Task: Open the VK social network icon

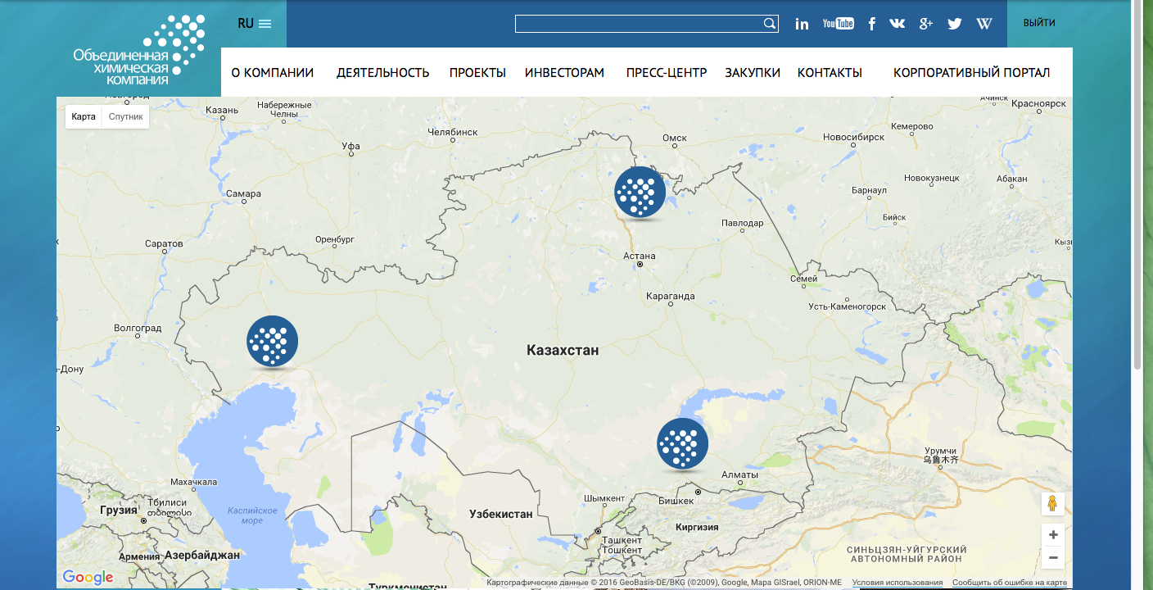Action: tap(898, 24)
